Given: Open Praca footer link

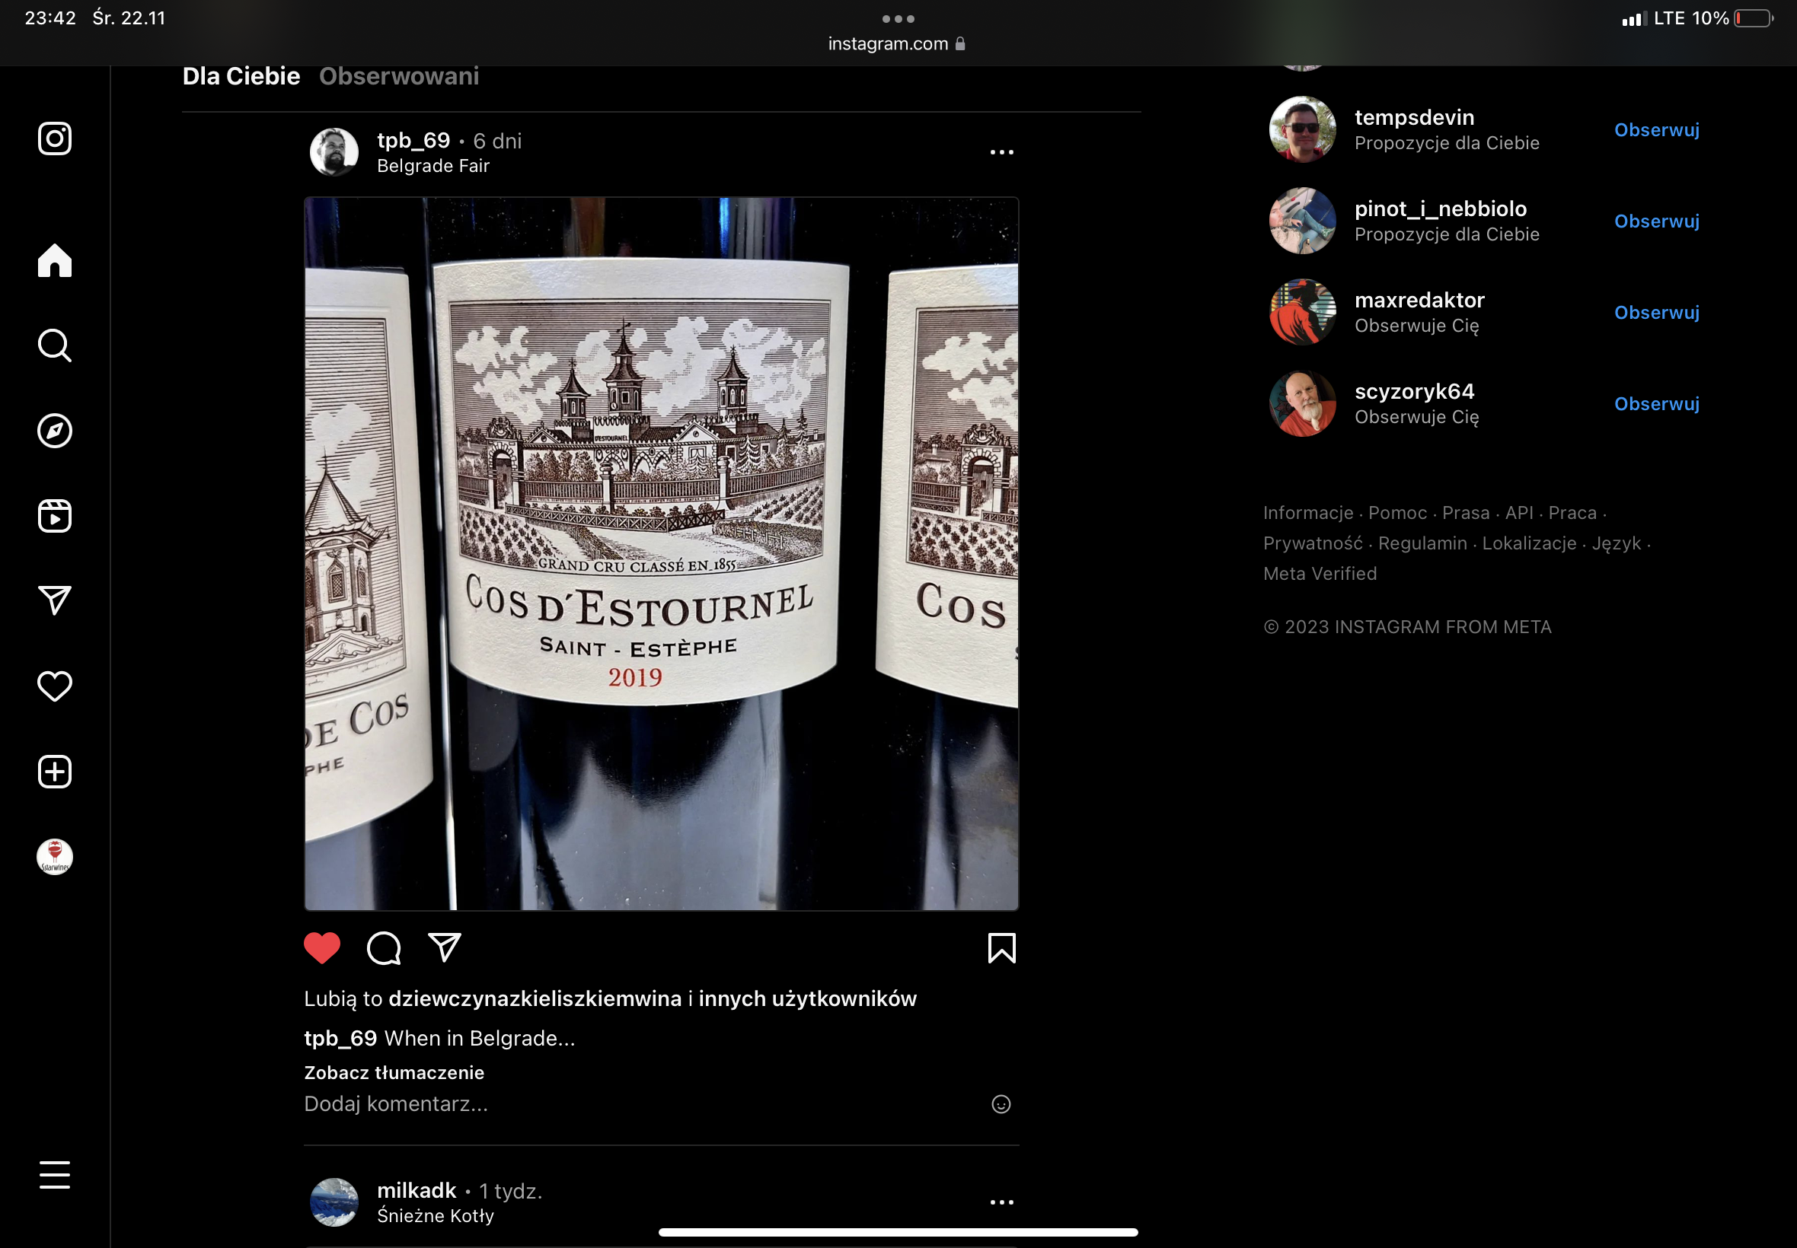Looking at the screenshot, I should tap(1572, 513).
